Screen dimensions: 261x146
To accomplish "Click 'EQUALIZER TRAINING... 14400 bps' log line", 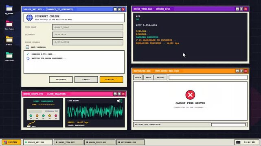I will coord(158,43).
